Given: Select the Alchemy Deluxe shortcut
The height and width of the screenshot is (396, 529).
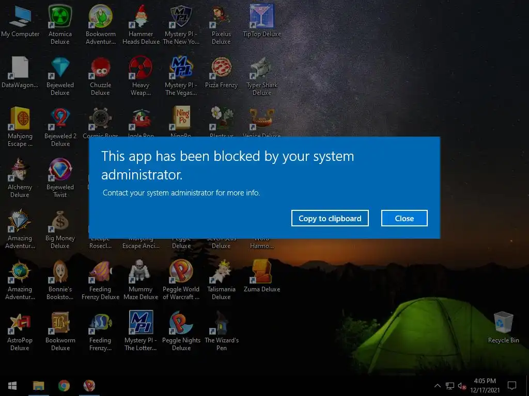Looking at the screenshot, I should pos(20,178).
